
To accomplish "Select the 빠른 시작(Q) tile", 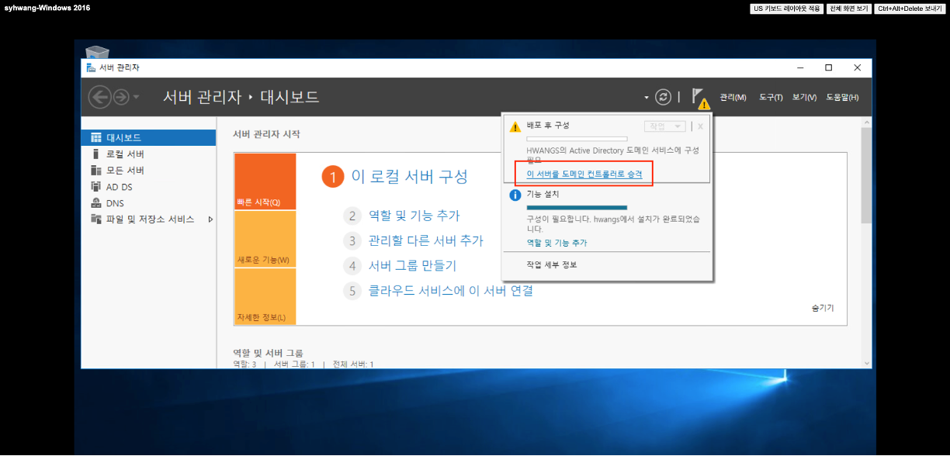I will coord(265,181).
